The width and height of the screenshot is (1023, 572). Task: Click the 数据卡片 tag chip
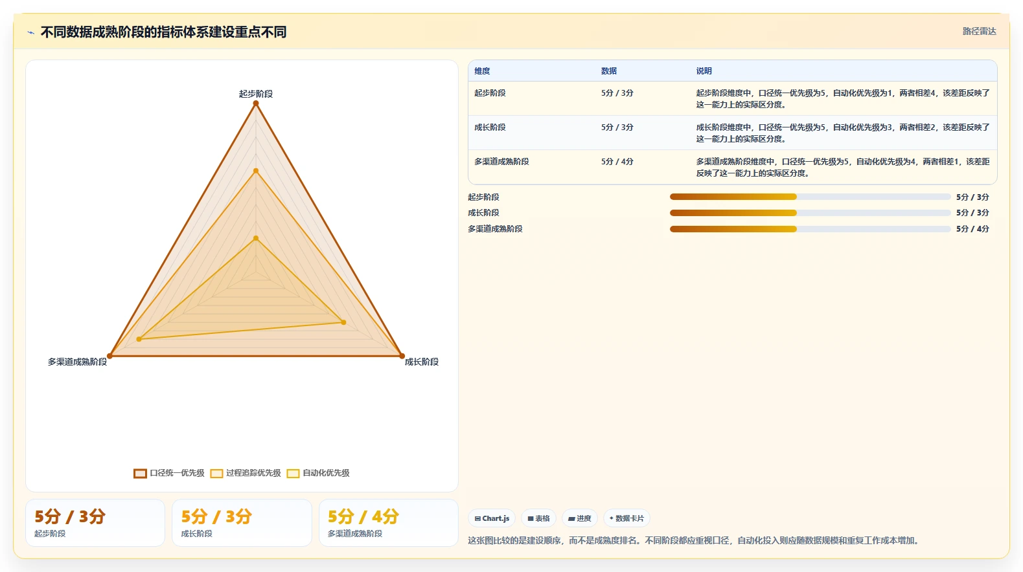point(626,518)
